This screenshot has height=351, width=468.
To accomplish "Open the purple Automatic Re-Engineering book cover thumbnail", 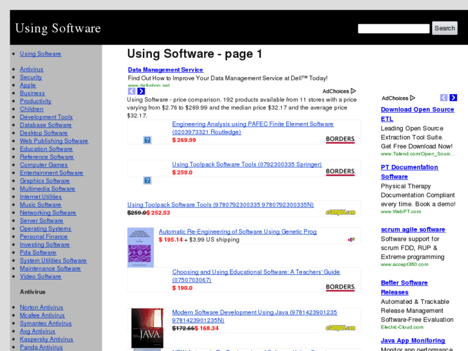I will tap(140, 247).
